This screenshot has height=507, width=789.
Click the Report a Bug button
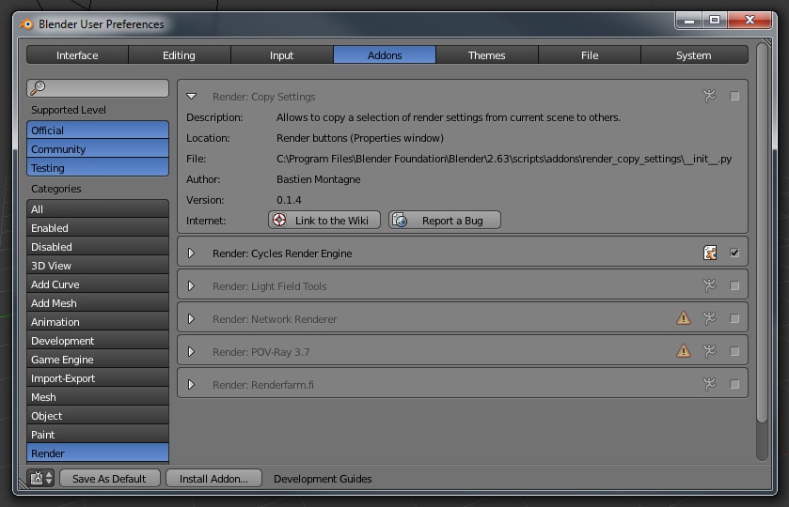[444, 220]
